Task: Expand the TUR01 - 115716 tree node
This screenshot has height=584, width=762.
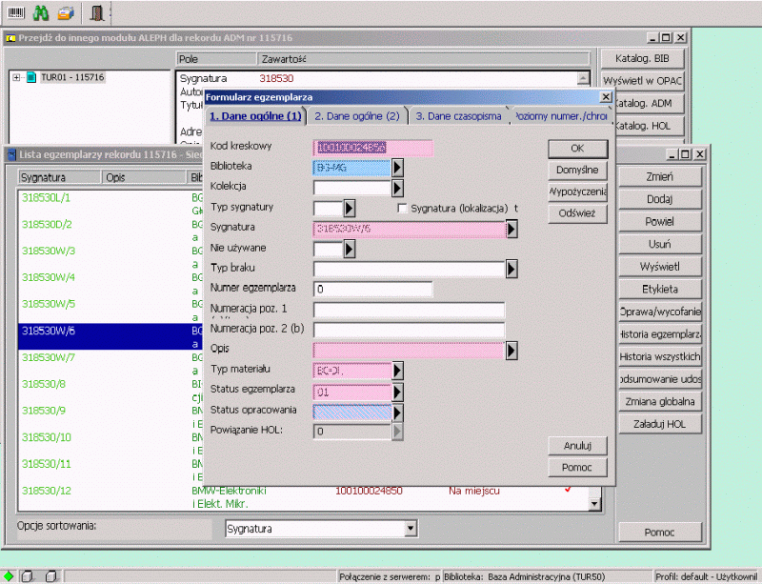Action: 16,77
